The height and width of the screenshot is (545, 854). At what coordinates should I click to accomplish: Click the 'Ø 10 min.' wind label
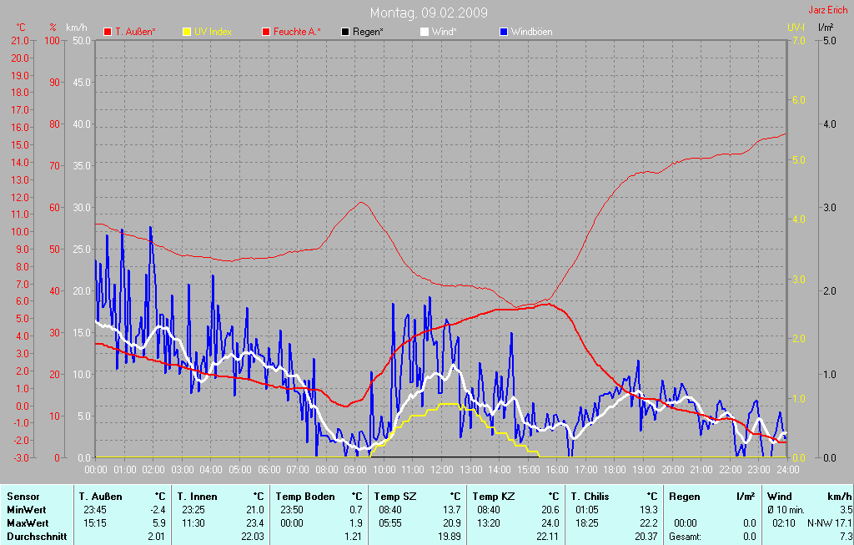pyautogui.click(x=786, y=510)
